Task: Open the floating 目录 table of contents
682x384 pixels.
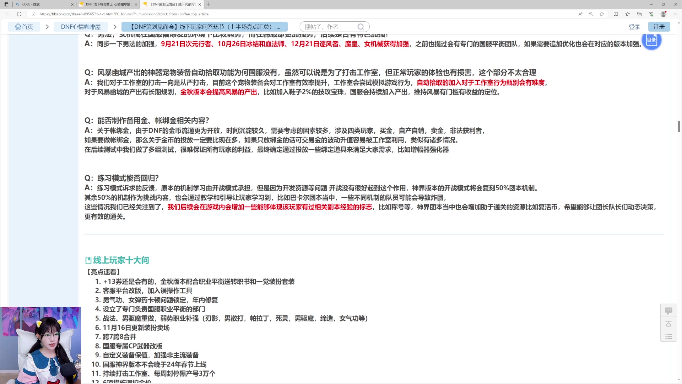Action: pyautogui.click(x=651, y=40)
